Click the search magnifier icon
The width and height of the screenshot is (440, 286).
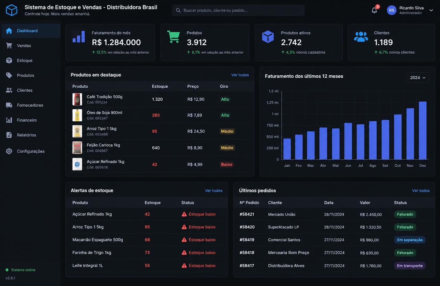pos(178,10)
